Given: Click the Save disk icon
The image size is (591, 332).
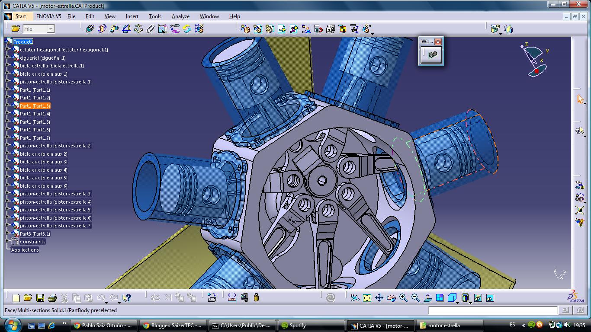Looking at the screenshot, I should coord(40,297).
